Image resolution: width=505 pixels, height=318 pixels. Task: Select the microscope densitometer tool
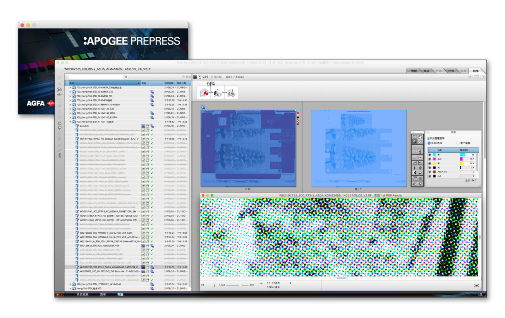[x=420, y=152]
